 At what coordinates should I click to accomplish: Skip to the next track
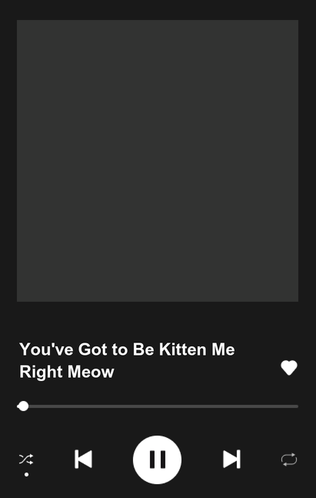point(231,460)
